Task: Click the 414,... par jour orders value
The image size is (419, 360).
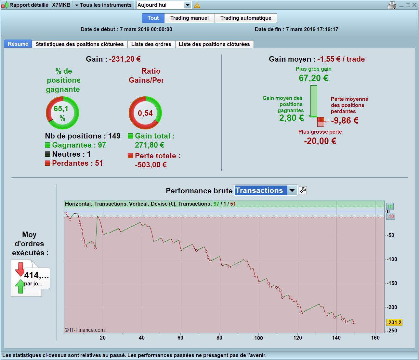Action: (37, 278)
